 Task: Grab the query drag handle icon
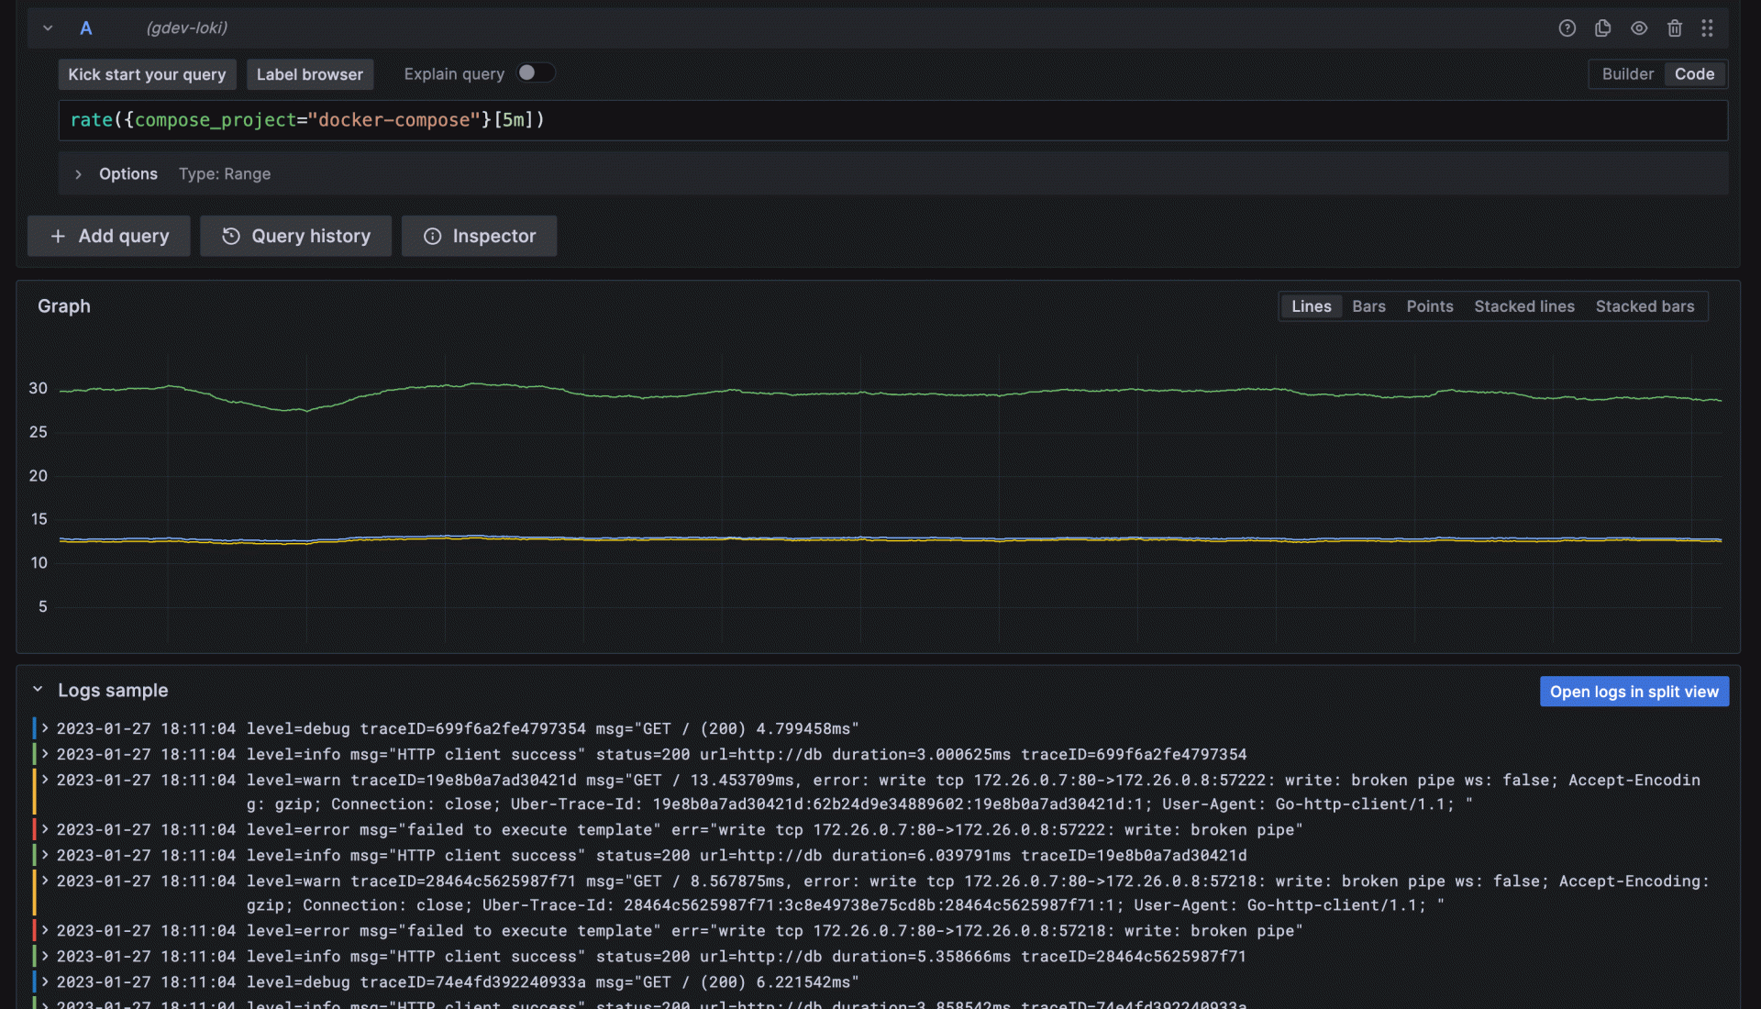(x=1708, y=28)
